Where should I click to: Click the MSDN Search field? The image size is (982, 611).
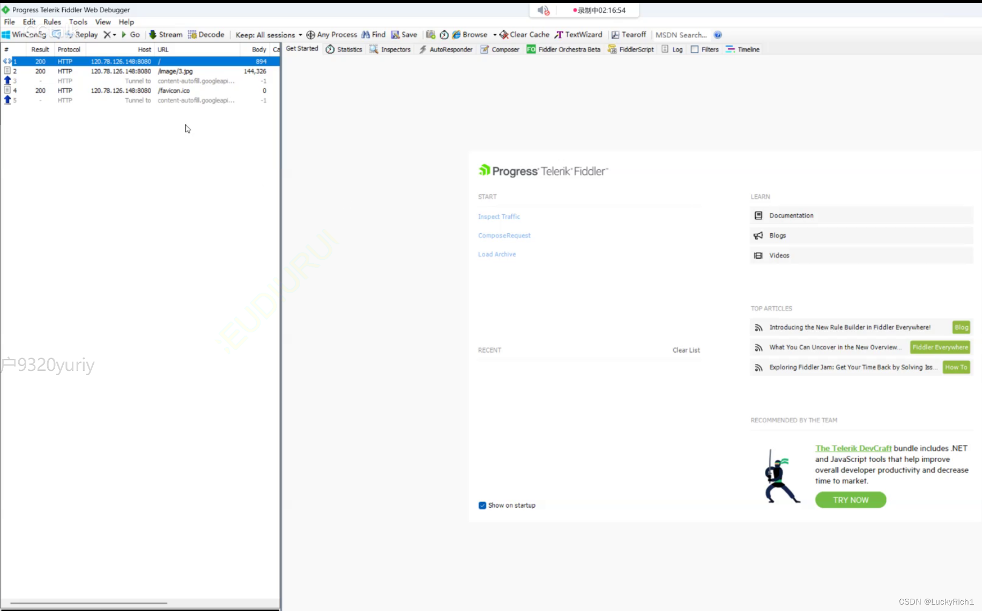tap(681, 35)
